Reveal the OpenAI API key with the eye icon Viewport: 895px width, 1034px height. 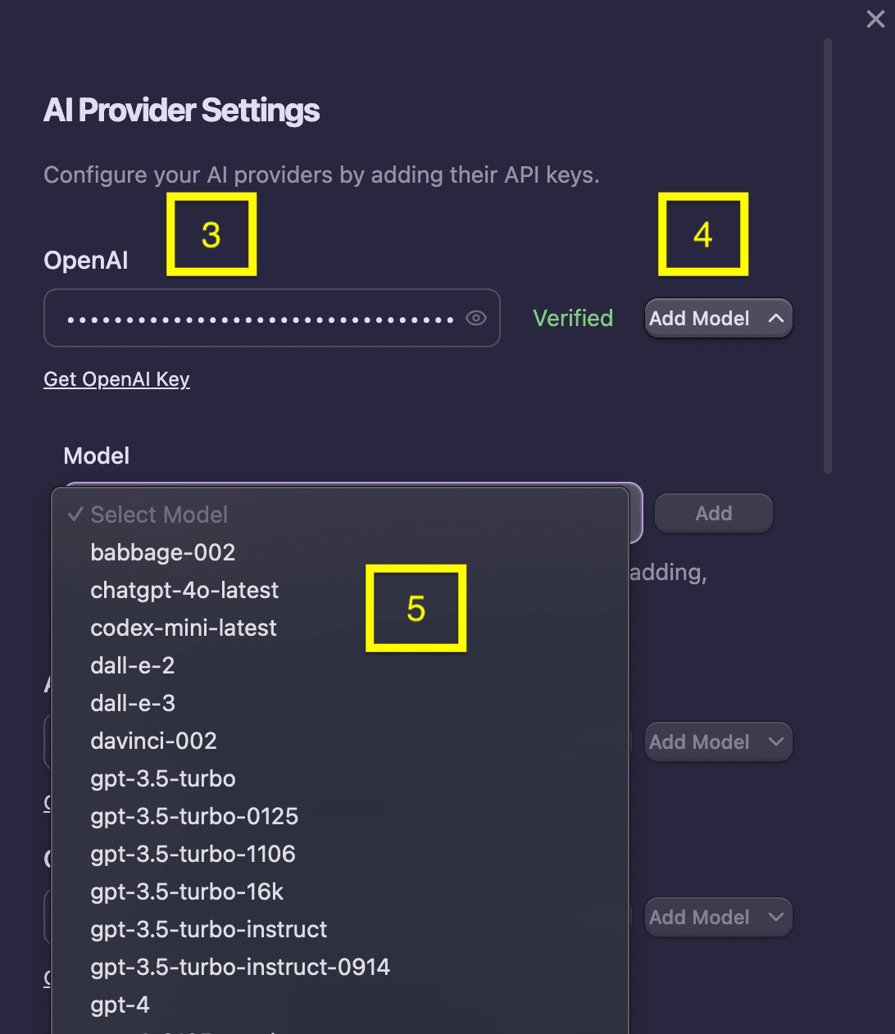(x=476, y=318)
